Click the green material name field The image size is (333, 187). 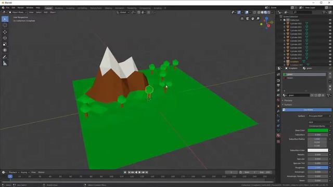(299, 96)
